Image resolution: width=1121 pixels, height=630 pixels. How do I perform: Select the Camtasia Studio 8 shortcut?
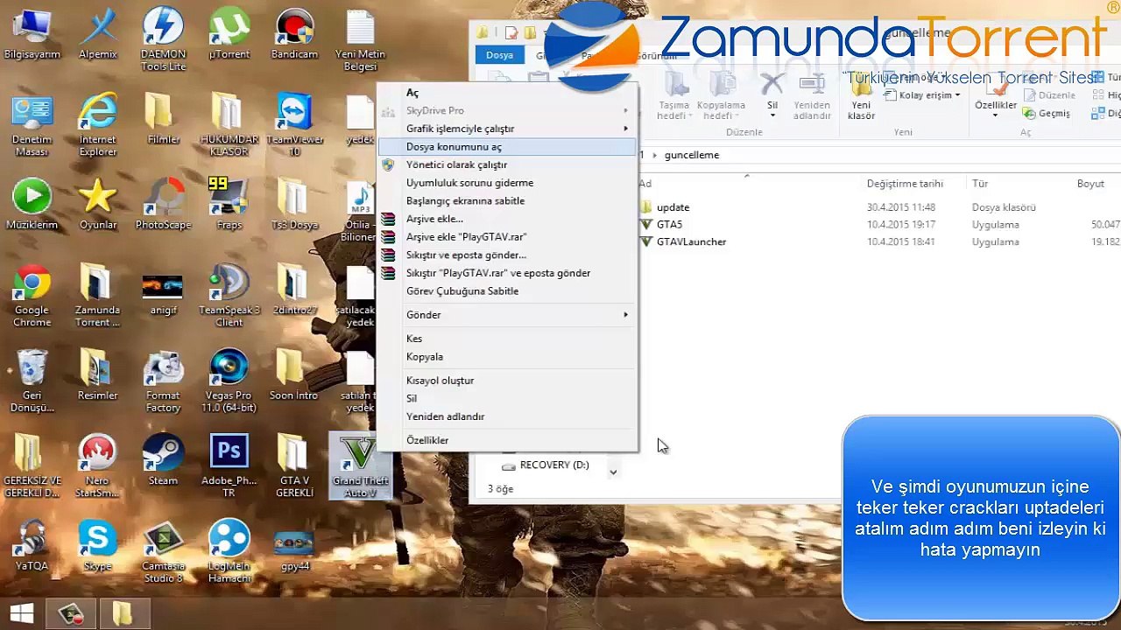pos(163,551)
